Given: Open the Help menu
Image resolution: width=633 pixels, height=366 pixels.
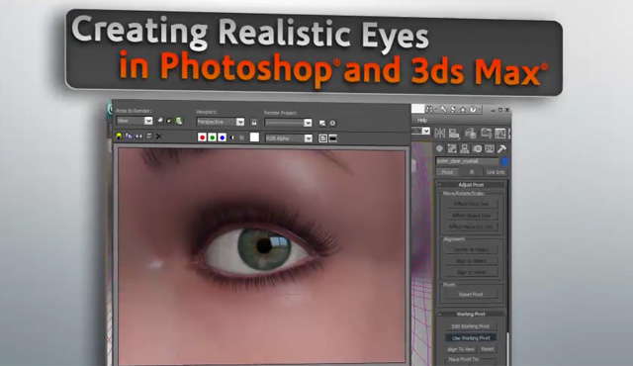Looking at the screenshot, I should (422, 121).
